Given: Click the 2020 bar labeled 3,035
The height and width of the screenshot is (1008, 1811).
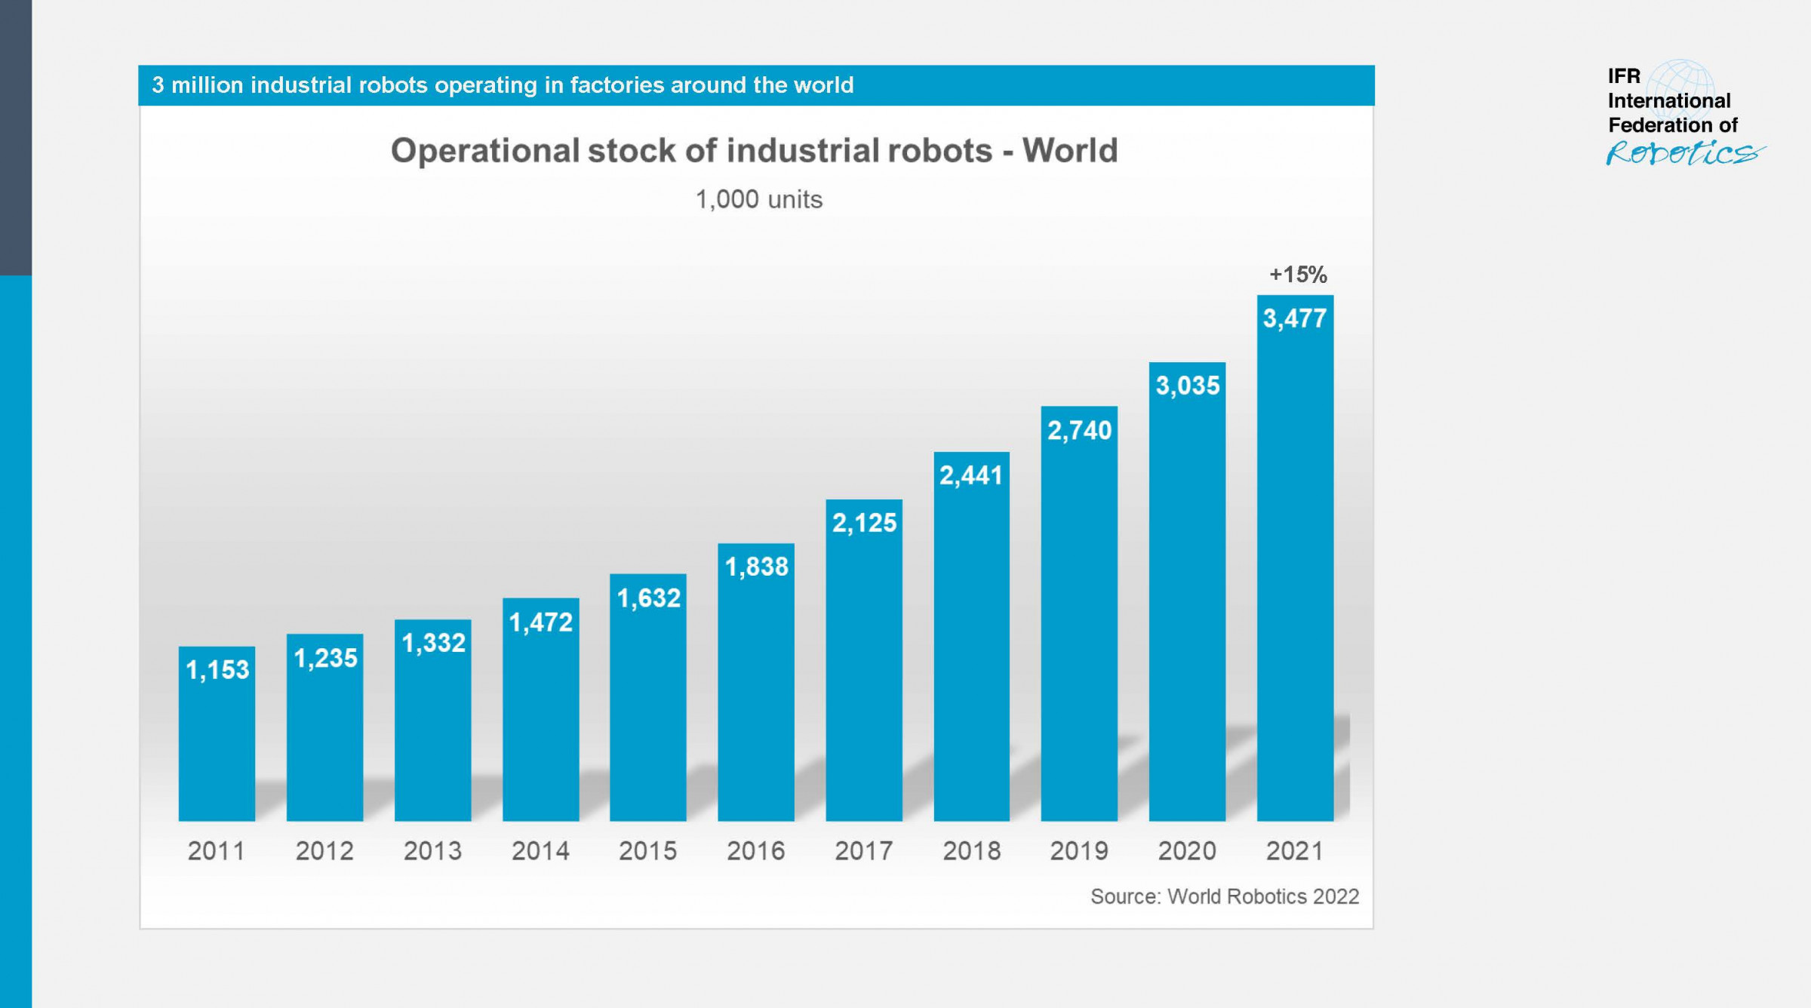Looking at the screenshot, I should (1187, 592).
